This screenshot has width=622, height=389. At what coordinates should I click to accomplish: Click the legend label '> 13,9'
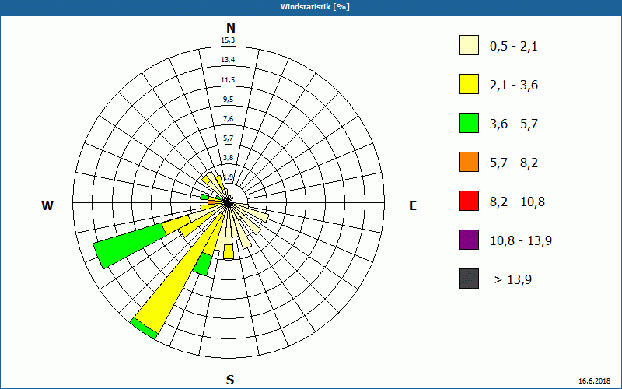coord(513,280)
